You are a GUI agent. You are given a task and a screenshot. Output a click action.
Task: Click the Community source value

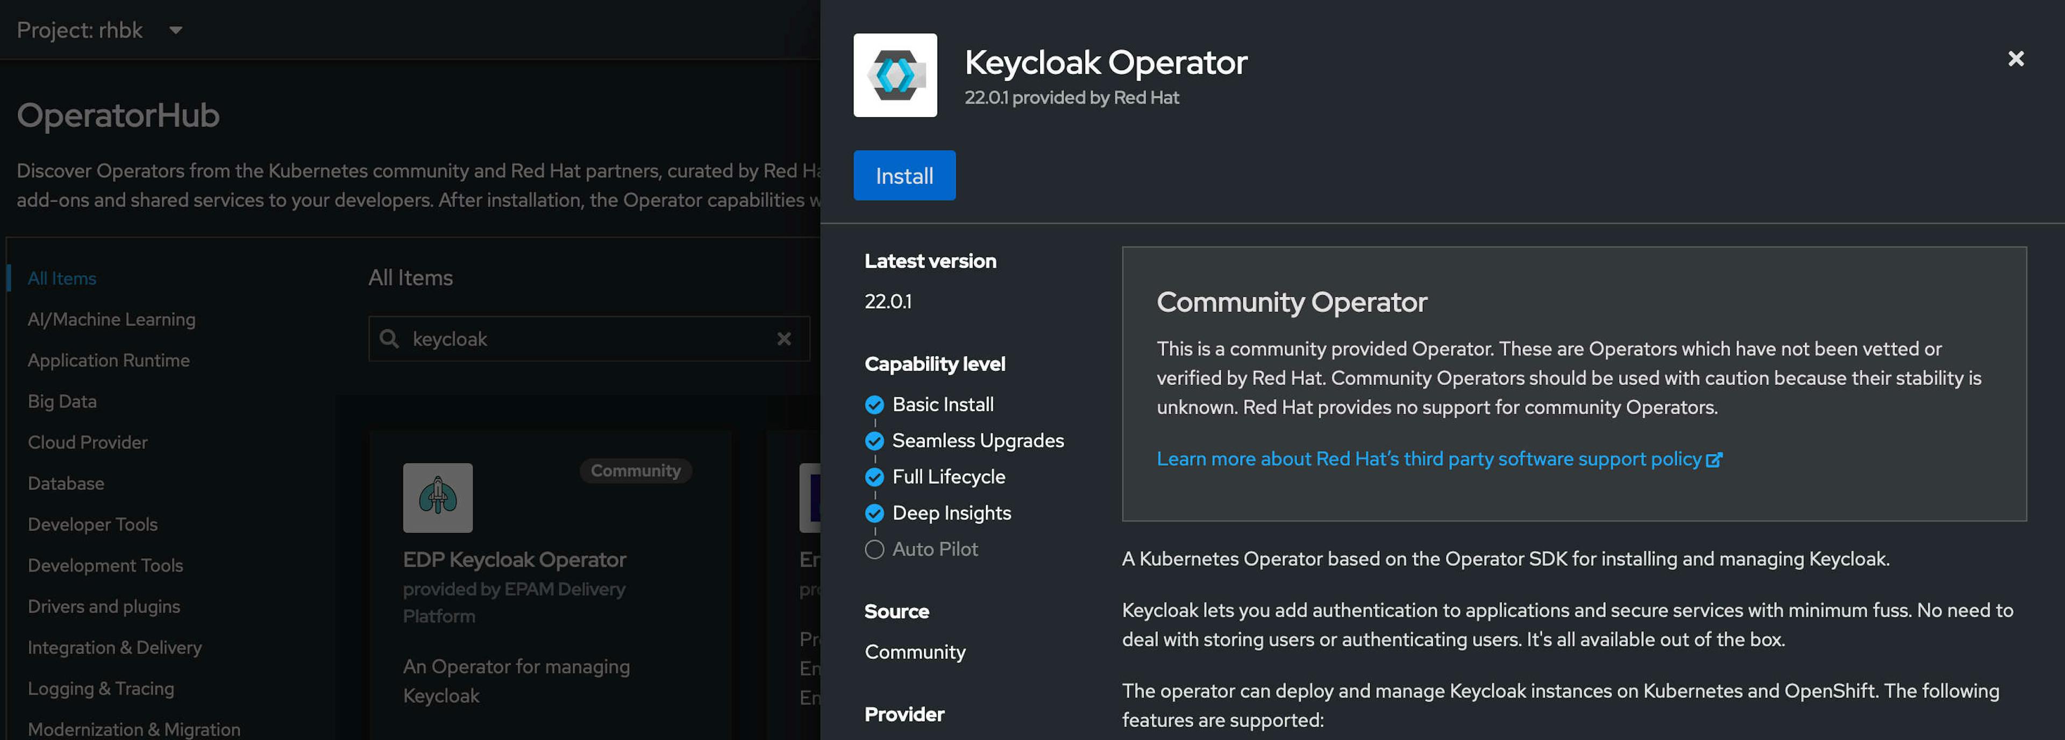pyautogui.click(x=915, y=652)
